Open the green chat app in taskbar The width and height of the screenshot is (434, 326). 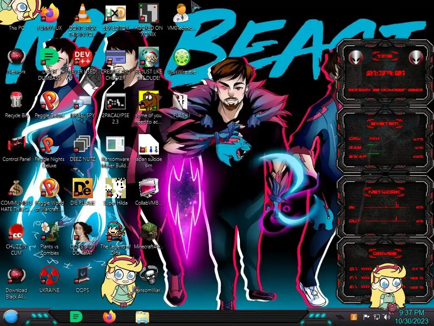(x=76, y=317)
